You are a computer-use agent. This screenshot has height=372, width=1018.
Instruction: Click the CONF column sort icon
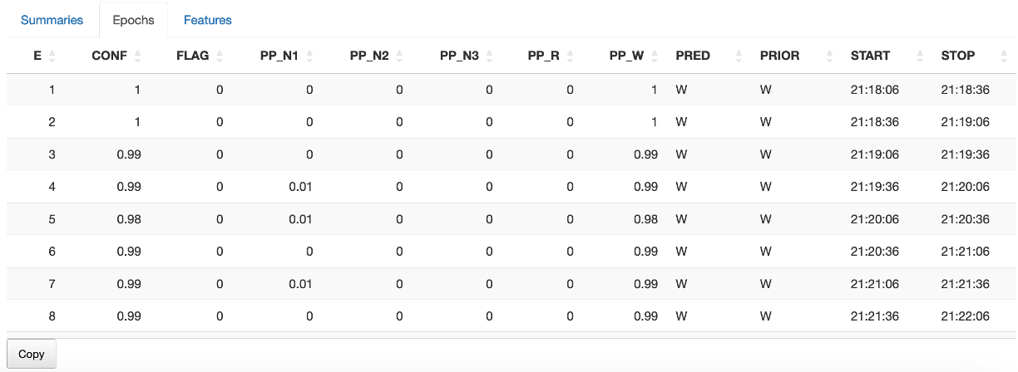pyautogui.click(x=138, y=56)
